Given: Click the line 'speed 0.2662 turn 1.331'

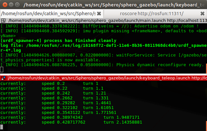Looking at the screenshot, I should (x=54, y=98).
